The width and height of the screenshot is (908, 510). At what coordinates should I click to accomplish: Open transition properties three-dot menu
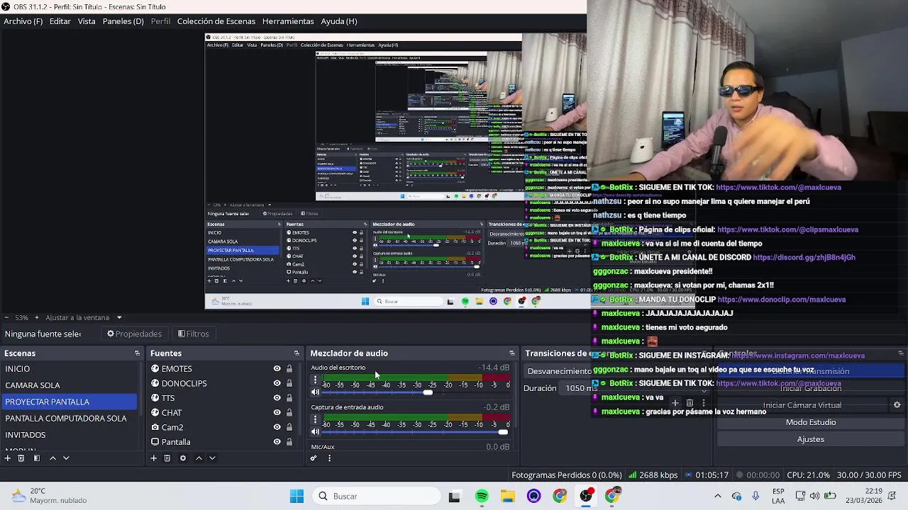coord(704,403)
